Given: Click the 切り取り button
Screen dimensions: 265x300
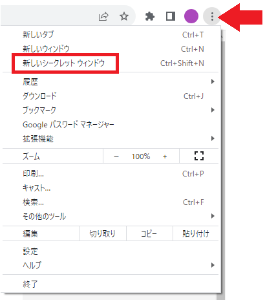Looking at the screenshot, I should 103,233.
